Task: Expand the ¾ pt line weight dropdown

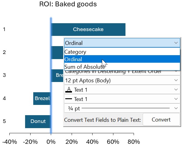Action: pos(122,108)
